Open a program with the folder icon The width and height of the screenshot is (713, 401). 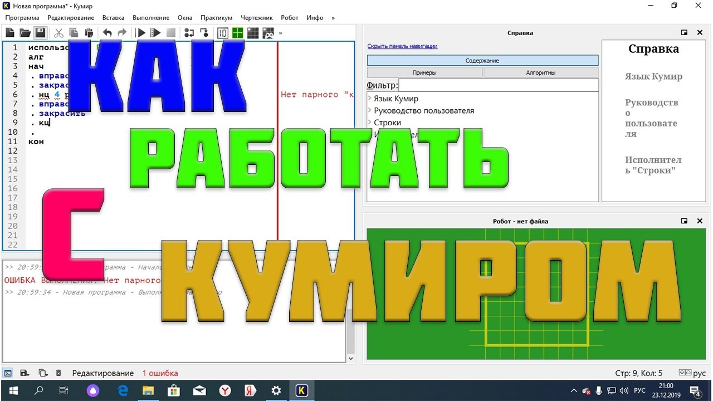[x=25, y=33]
